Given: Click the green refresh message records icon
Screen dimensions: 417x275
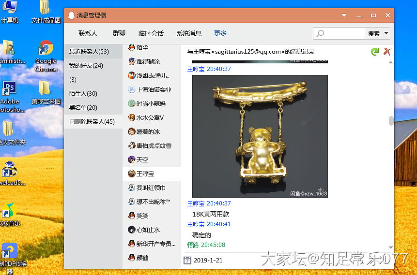Looking at the screenshot, I should [x=374, y=52].
